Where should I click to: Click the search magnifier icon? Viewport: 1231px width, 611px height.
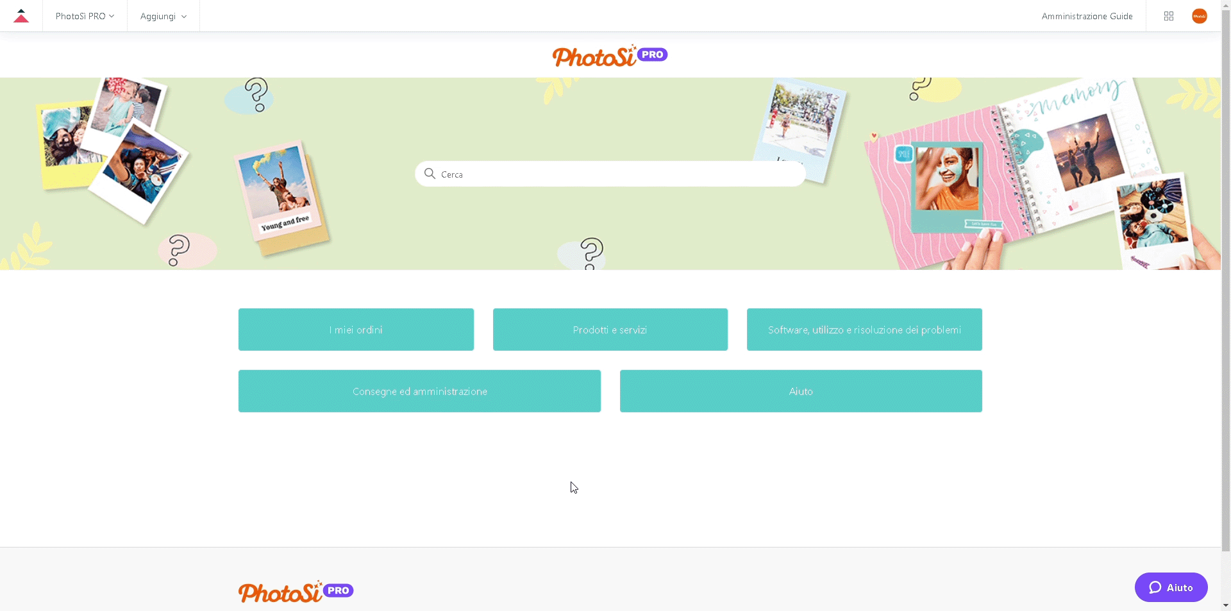[x=430, y=174]
